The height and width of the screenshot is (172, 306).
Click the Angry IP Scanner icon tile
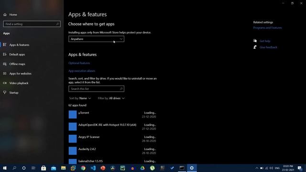click(73, 139)
